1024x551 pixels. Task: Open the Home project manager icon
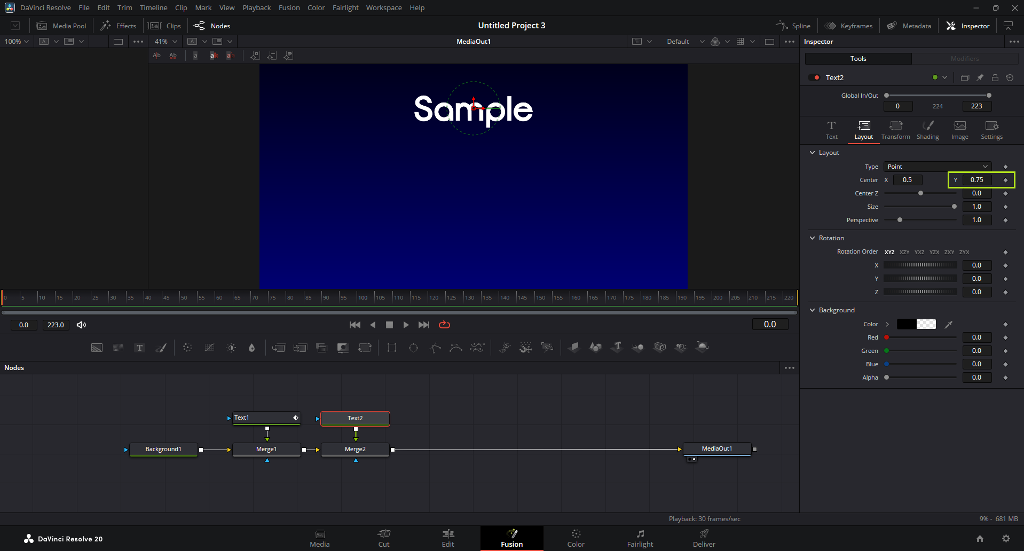click(980, 538)
